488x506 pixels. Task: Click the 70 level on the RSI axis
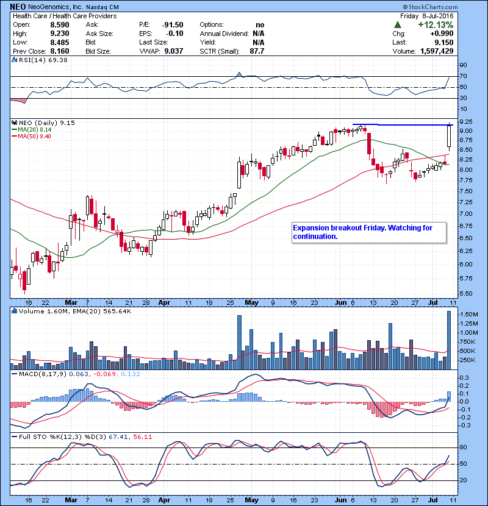464,76
